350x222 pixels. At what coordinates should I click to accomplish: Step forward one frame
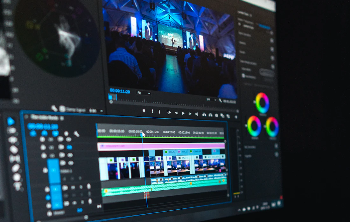[190, 114]
